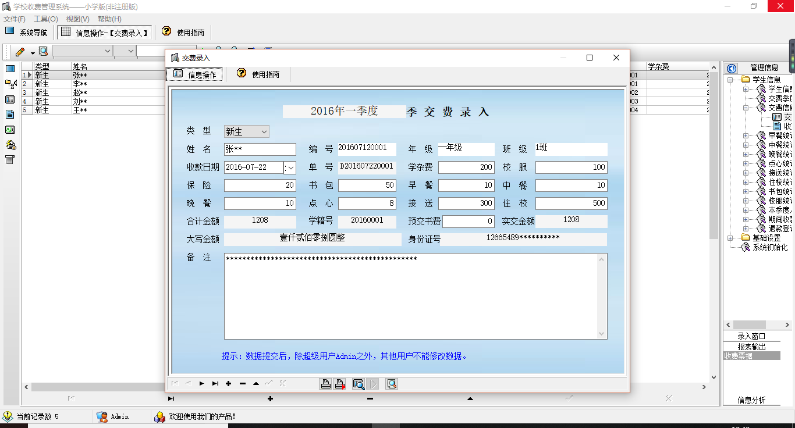Click printer icon with red arrow
The height and width of the screenshot is (428, 795).
340,384
